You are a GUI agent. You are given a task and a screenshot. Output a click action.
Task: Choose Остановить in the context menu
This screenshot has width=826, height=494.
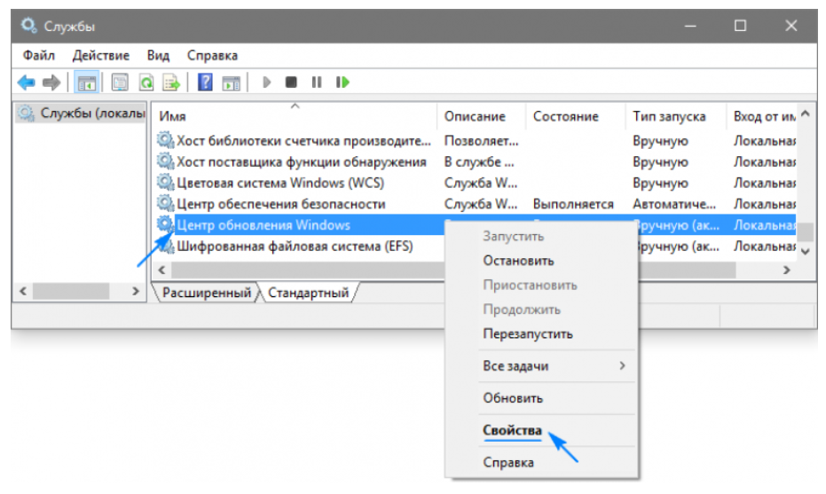point(518,261)
